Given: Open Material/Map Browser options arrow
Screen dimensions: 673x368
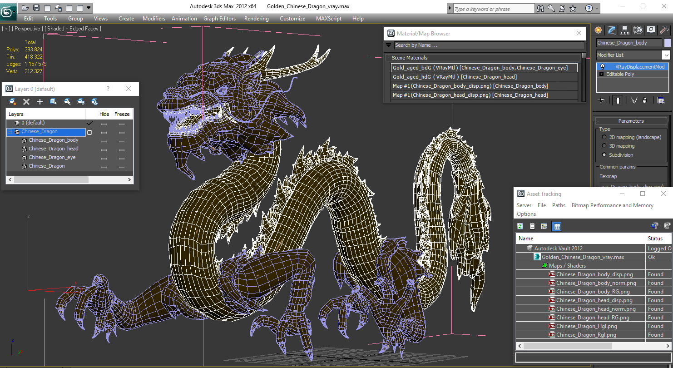Looking at the screenshot, I should pyautogui.click(x=388, y=45).
